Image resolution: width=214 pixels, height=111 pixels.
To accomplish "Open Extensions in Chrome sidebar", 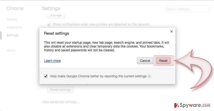I will click(x=14, y=27).
